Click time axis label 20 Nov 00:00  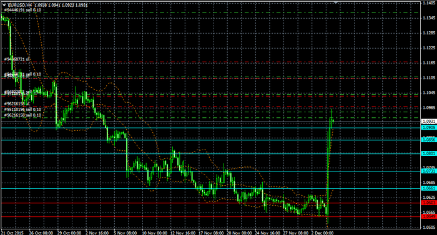tap(239, 233)
